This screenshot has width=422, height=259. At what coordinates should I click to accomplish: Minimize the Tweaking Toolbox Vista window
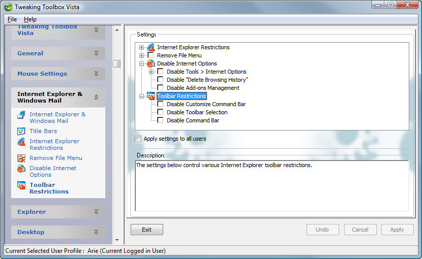[378, 5]
